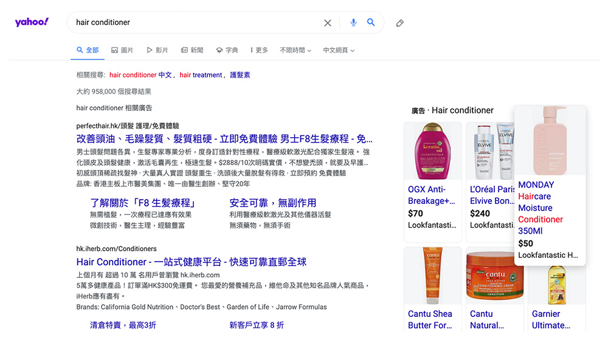Click the OGX keratin oil bottle image
Viewport: 608px width, 352px height.
pyautogui.click(x=433, y=151)
